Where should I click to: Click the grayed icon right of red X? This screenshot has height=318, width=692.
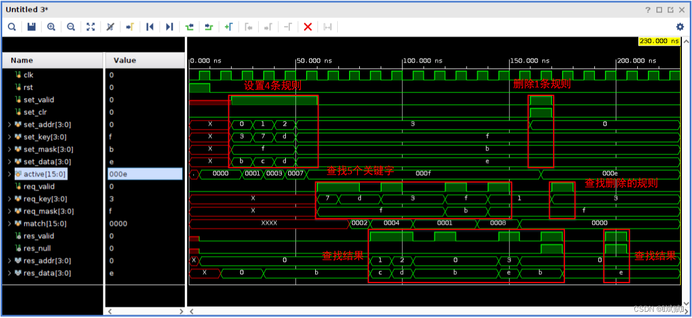click(327, 26)
